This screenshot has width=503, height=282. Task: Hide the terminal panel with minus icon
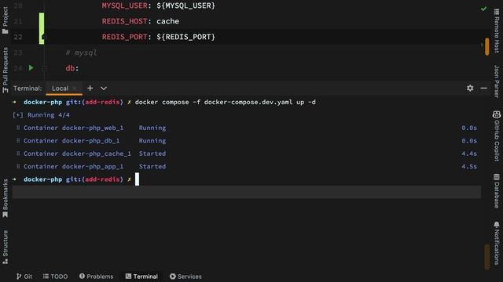point(484,89)
